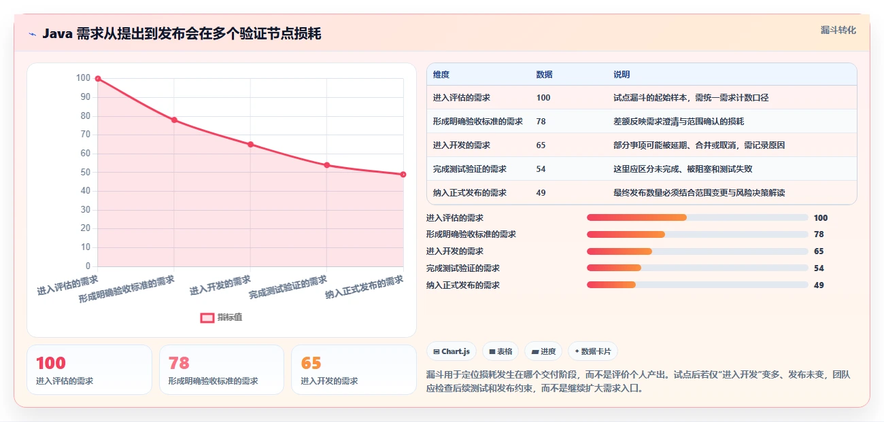Screen dimensions: 884x422
Task: Click the progress bar for 进入开发的需求
Action: [698, 251]
